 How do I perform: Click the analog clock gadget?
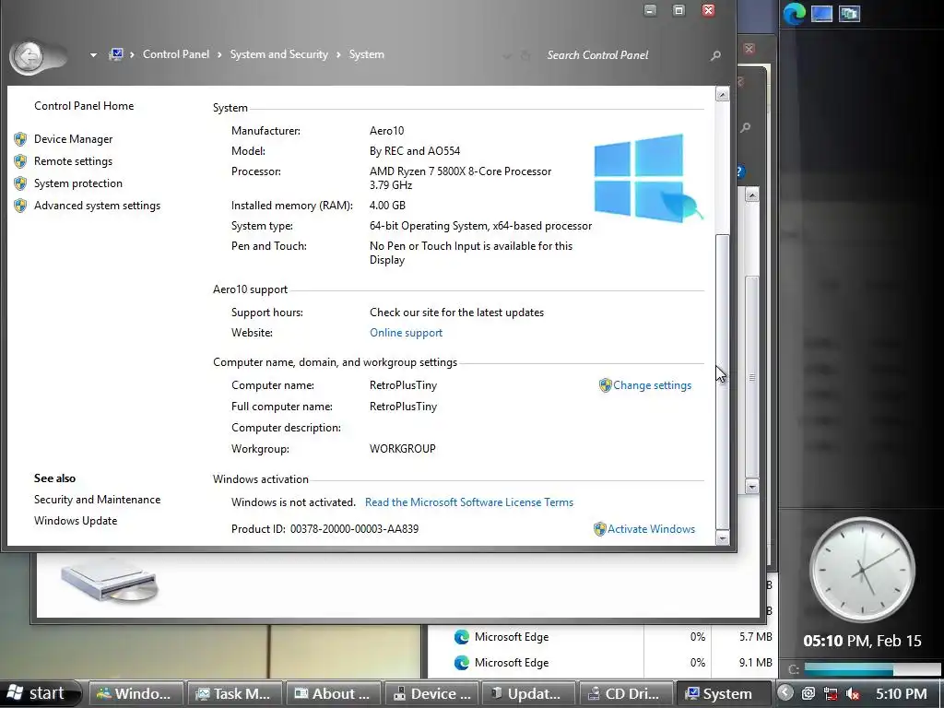[x=862, y=570]
